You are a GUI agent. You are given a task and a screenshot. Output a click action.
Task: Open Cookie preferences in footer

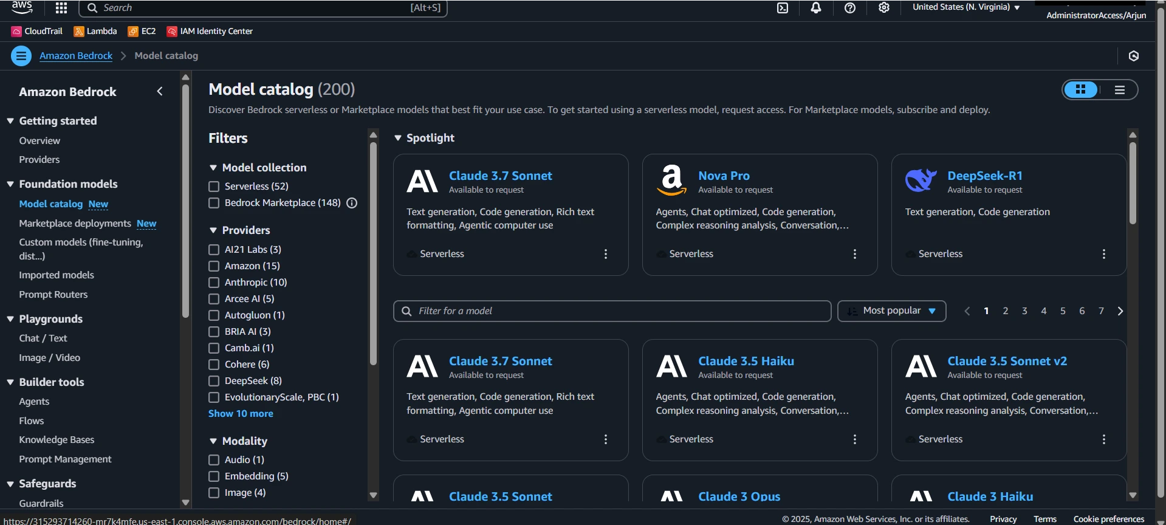click(x=1109, y=519)
